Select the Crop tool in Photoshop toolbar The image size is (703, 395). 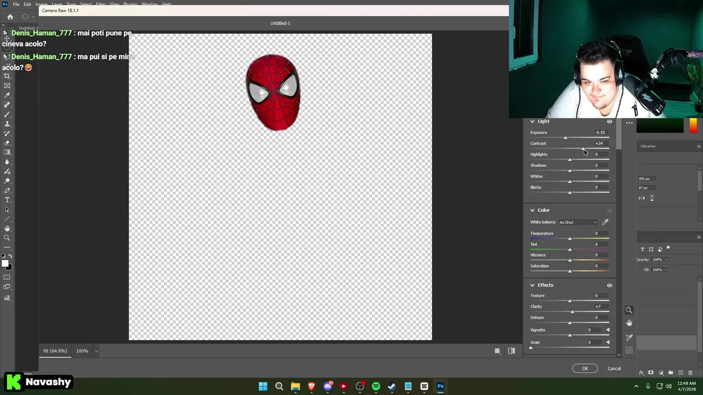tap(7, 76)
